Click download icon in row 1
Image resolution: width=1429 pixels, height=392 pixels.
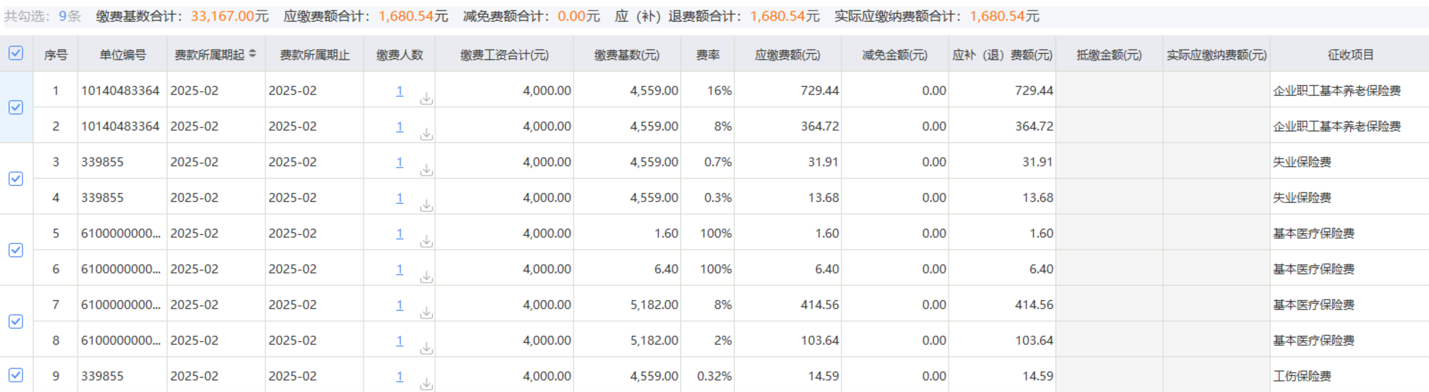pyautogui.click(x=426, y=99)
